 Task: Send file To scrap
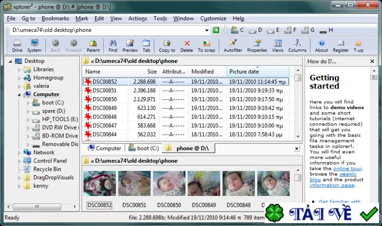206,46
